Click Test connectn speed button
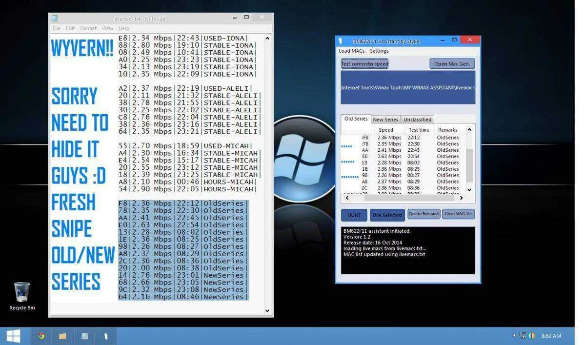 pos(364,64)
